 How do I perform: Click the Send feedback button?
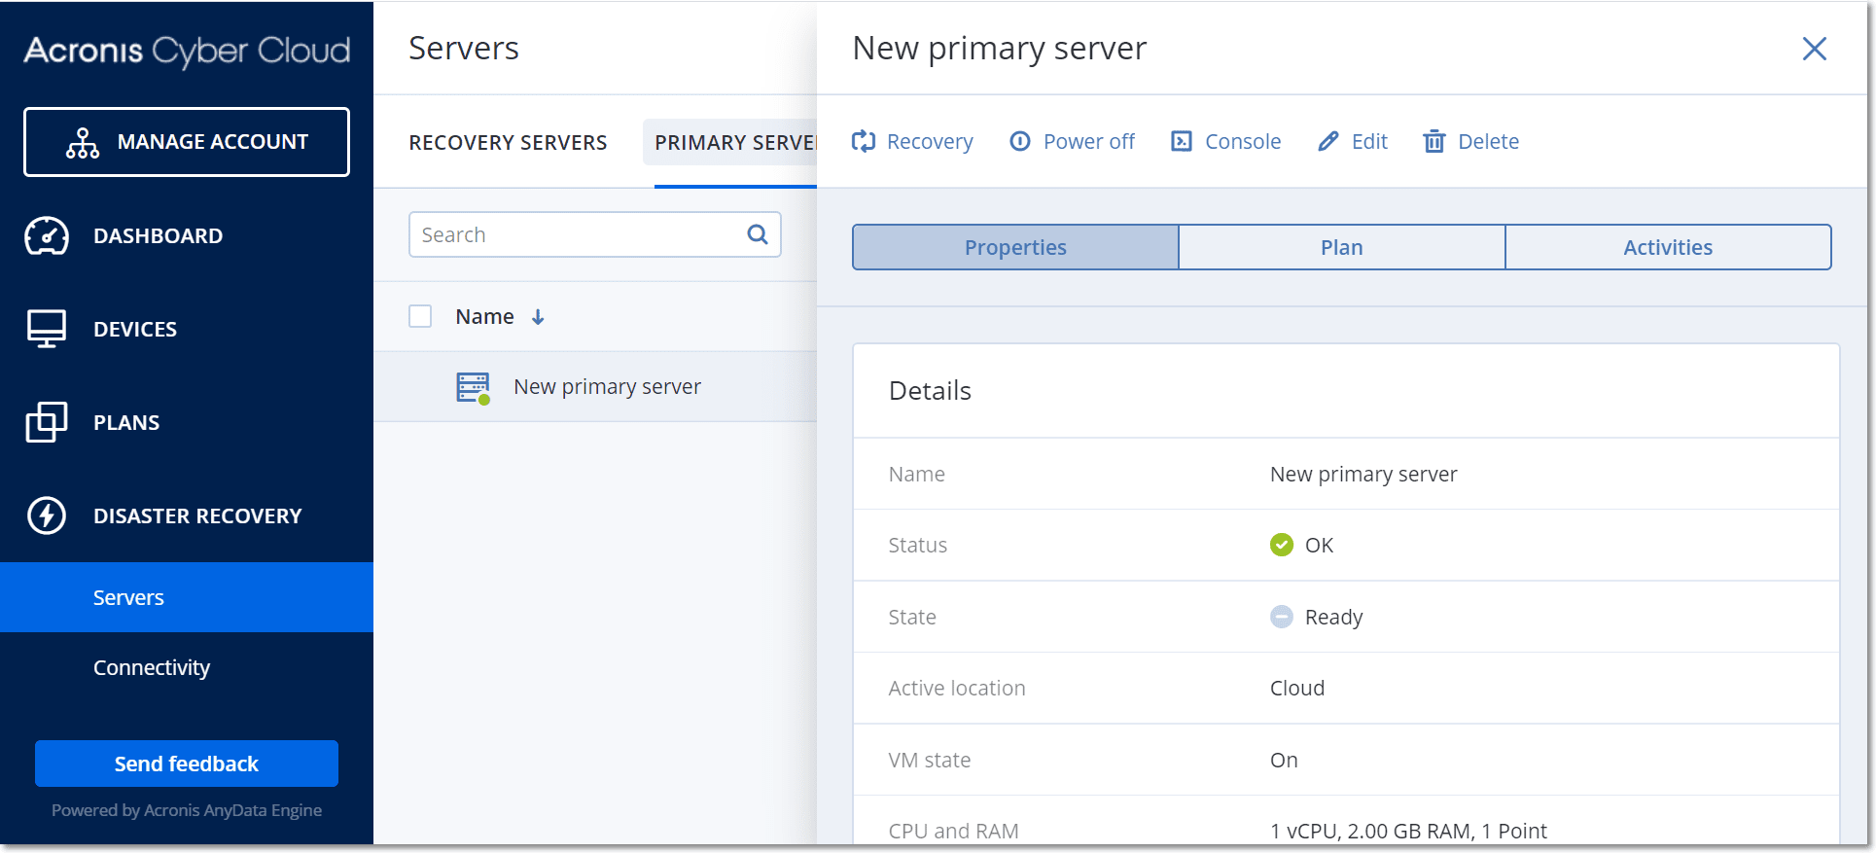pos(187,764)
